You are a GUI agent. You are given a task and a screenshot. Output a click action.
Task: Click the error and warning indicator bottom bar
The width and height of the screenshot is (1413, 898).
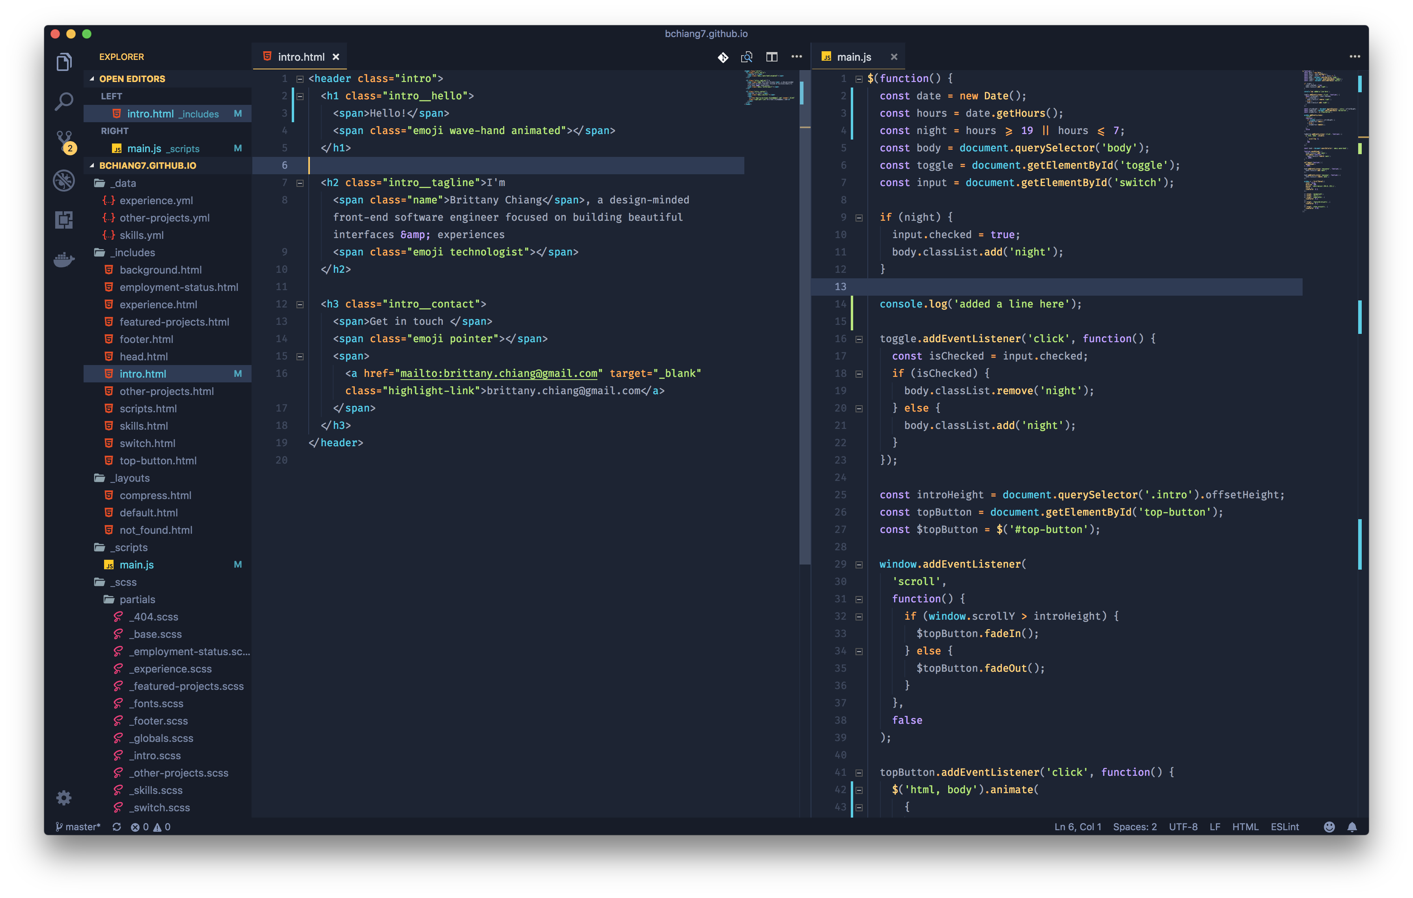tap(158, 825)
